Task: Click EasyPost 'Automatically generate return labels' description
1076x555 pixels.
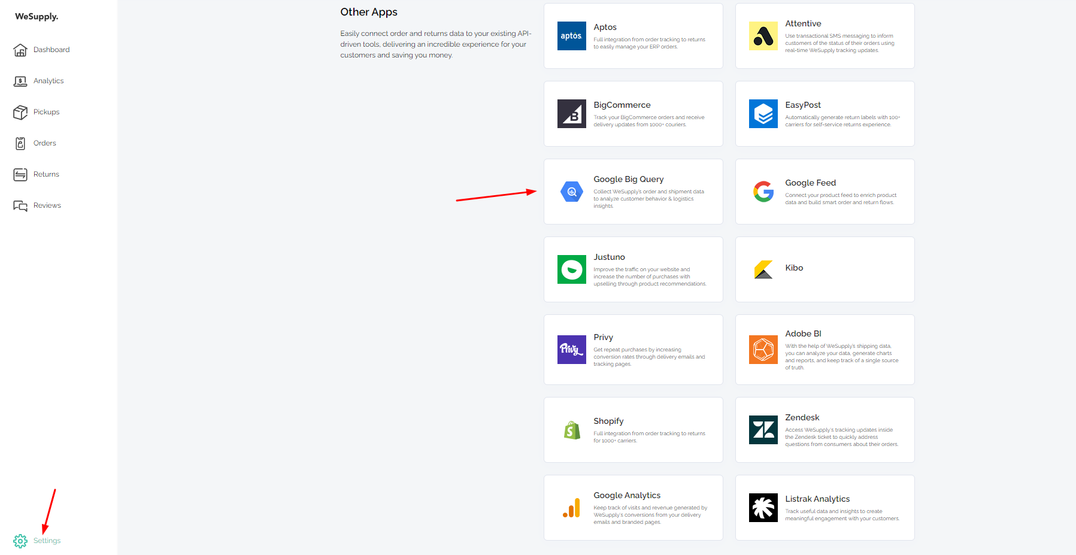Action: pos(842,121)
